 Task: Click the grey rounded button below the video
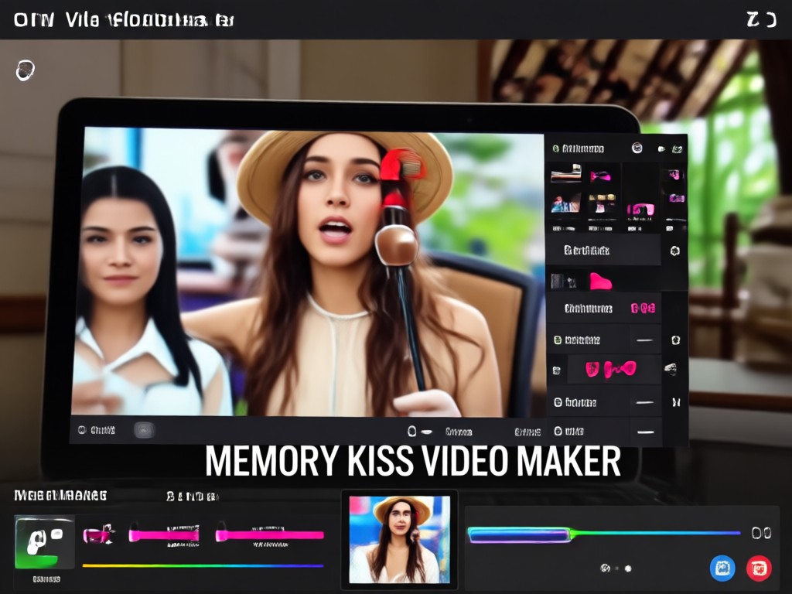tap(144, 430)
